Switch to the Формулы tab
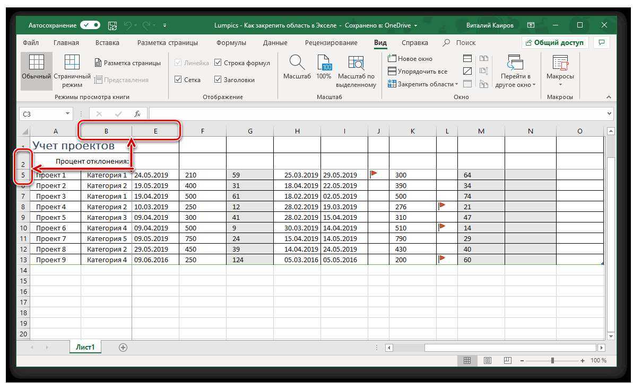The height and width of the screenshot is (383, 633). (231, 42)
